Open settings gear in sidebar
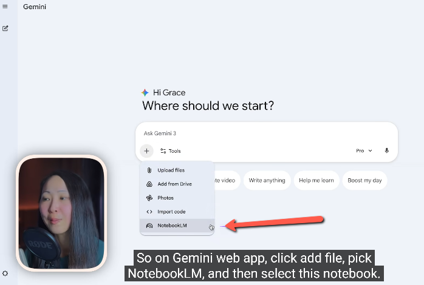 click(5, 273)
